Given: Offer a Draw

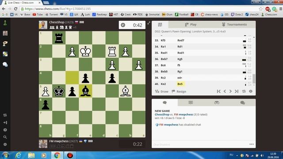Looking at the screenshot, I should [161, 91].
